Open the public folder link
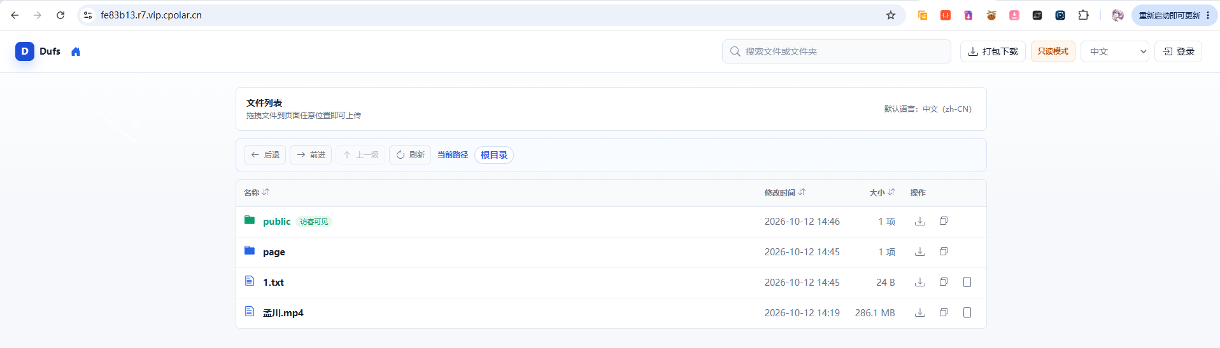Screen dimensions: 1220x348 point(276,222)
